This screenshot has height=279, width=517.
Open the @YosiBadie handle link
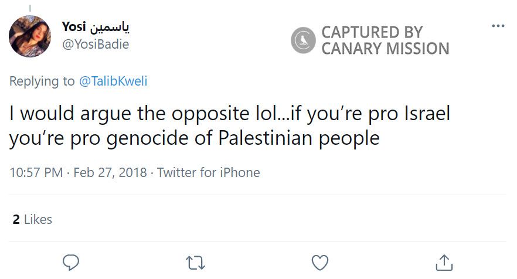pyautogui.click(x=95, y=44)
